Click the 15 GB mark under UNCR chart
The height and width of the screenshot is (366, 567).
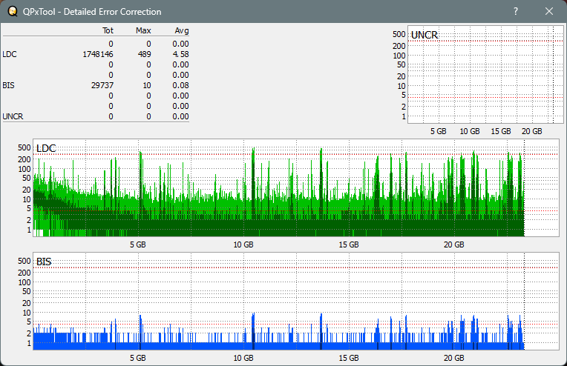500,131
